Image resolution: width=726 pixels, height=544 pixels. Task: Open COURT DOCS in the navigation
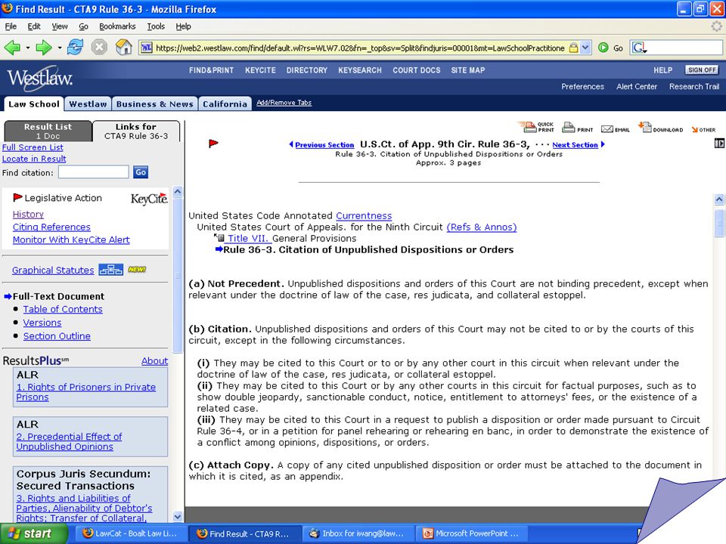point(417,70)
